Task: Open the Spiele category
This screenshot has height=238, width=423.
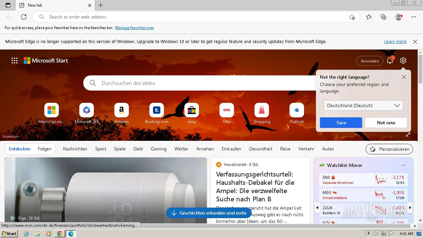Action: [x=120, y=149]
